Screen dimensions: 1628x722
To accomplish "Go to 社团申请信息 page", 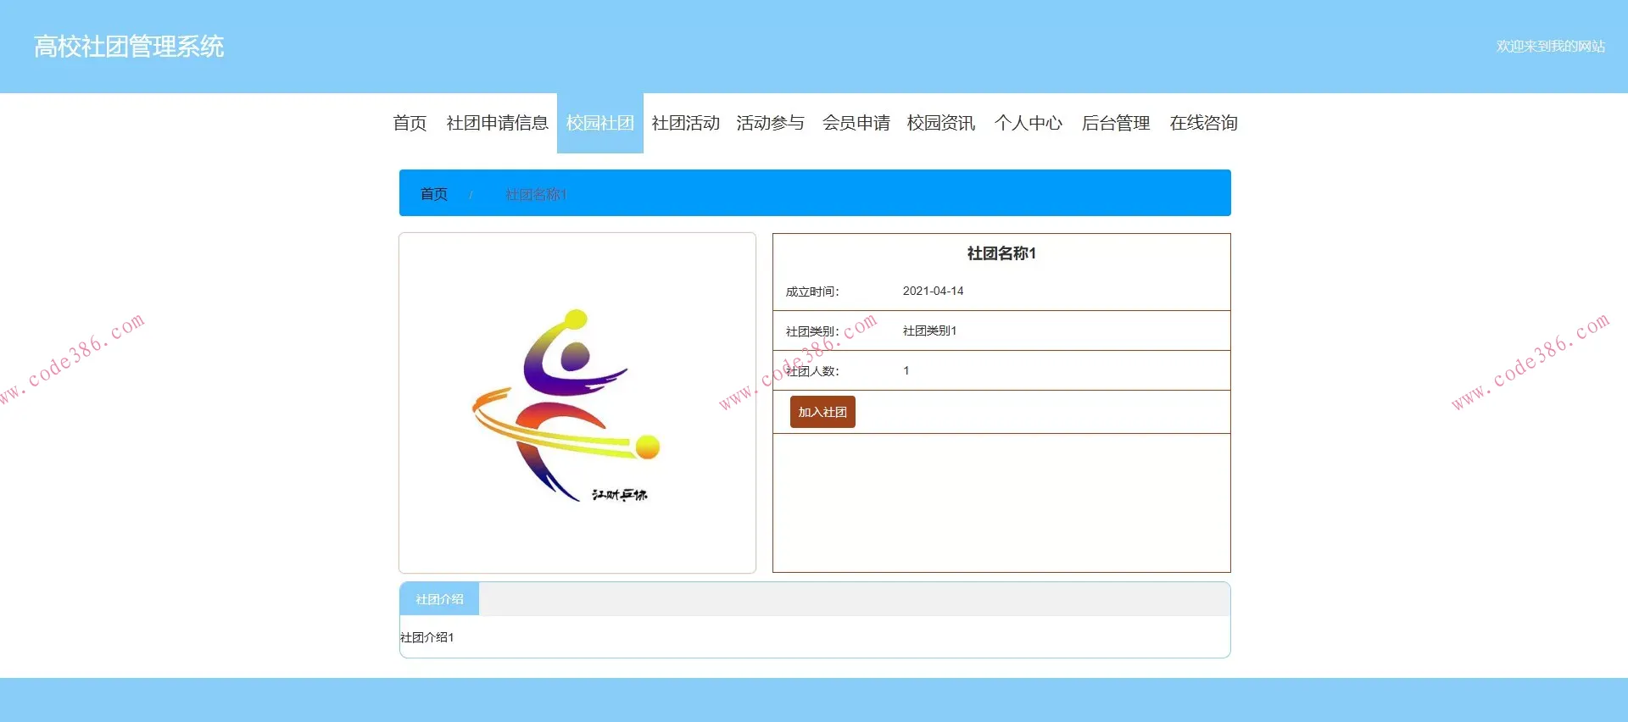I will tap(497, 123).
